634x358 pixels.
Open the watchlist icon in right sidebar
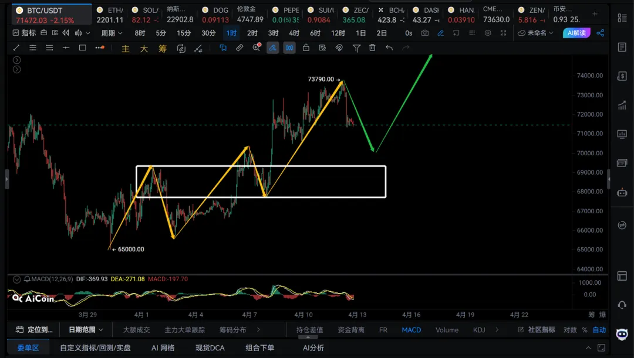(622, 18)
